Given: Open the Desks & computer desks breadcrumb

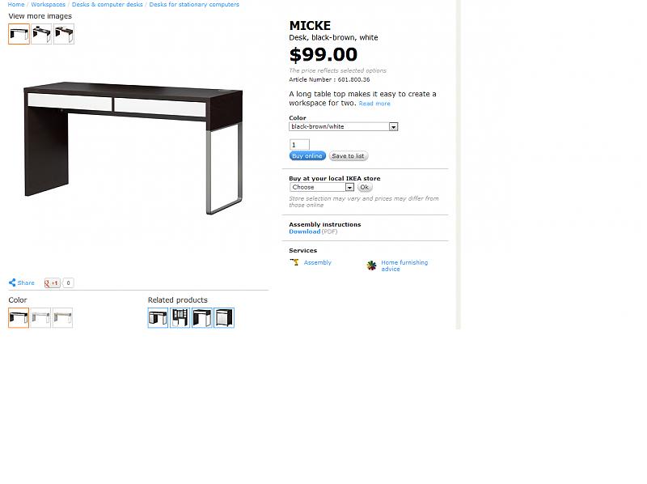Looking at the screenshot, I should point(108,5).
